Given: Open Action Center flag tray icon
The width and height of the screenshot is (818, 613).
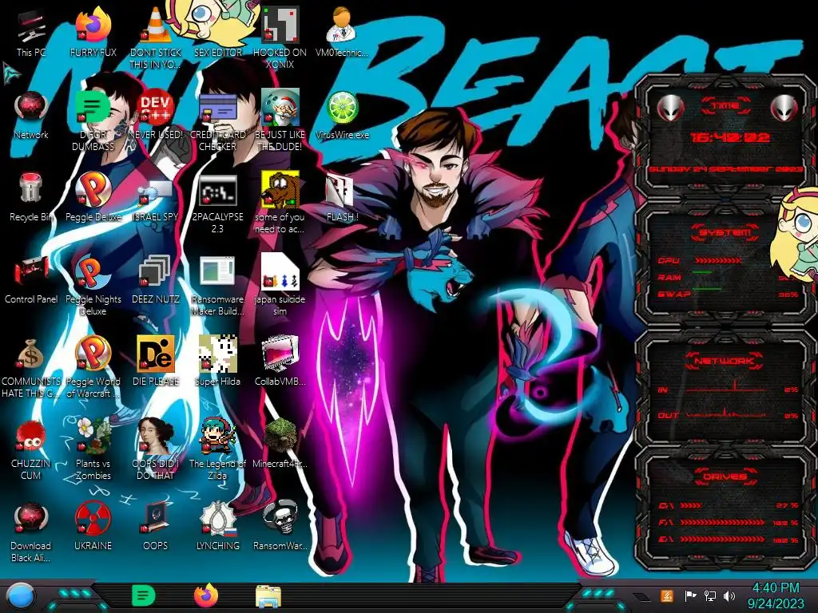Looking at the screenshot, I should coord(690,595).
